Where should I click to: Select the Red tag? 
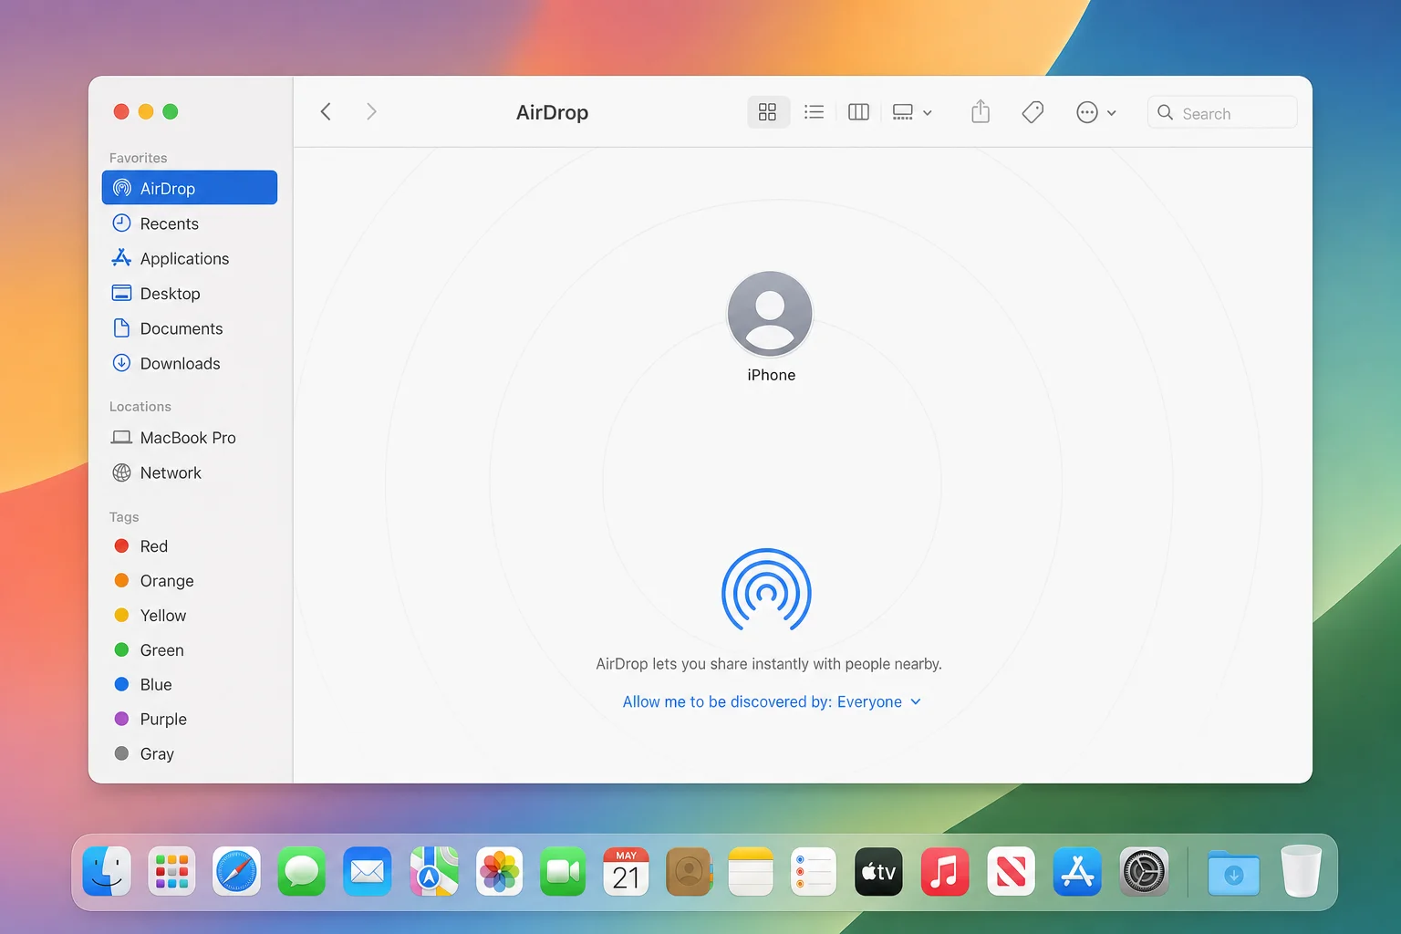tap(190, 546)
